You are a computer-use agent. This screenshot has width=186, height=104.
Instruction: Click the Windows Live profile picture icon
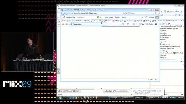(157, 17)
